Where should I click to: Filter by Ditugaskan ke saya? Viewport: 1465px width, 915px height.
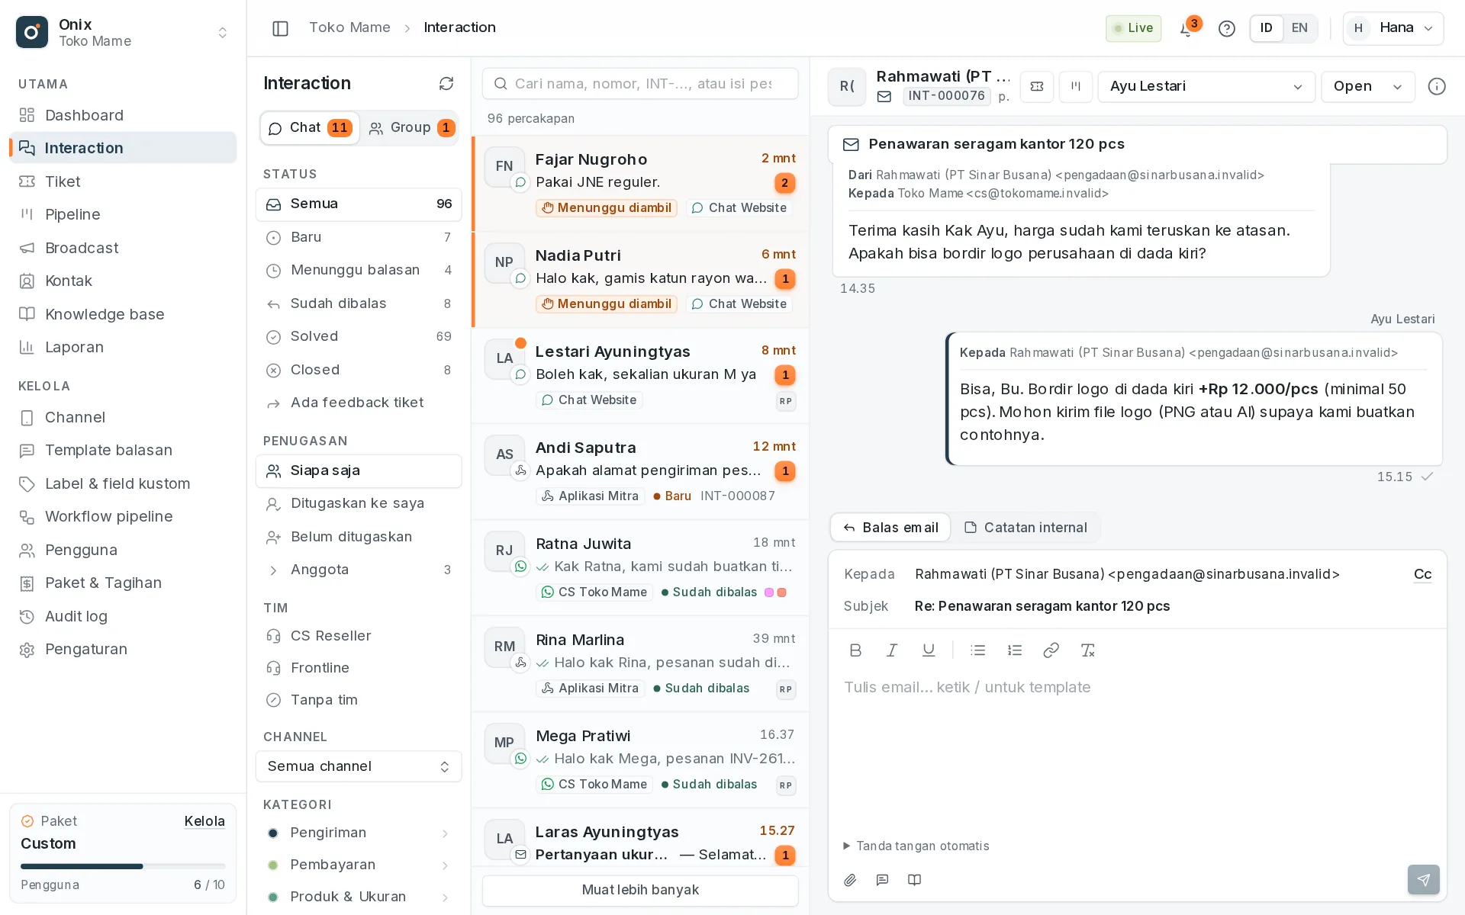[x=359, y=503]
